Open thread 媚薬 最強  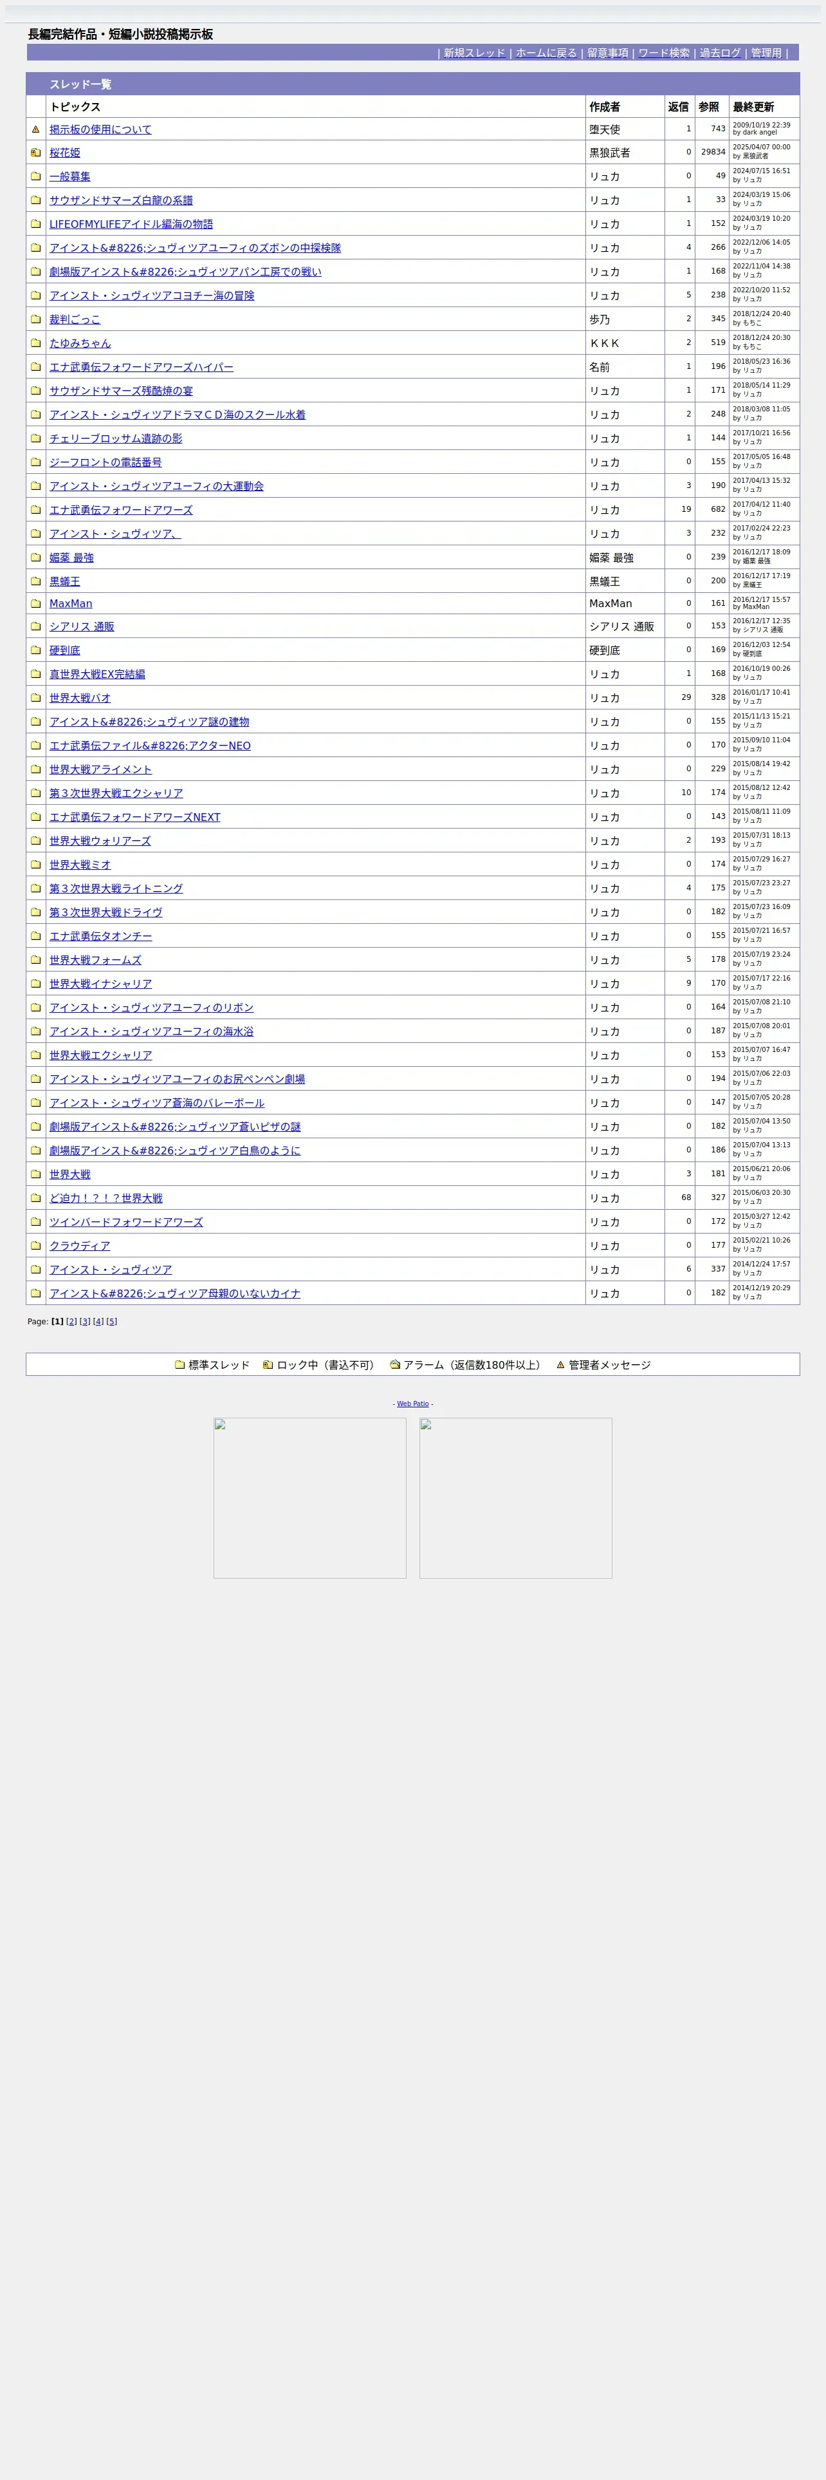pos(71,558)
